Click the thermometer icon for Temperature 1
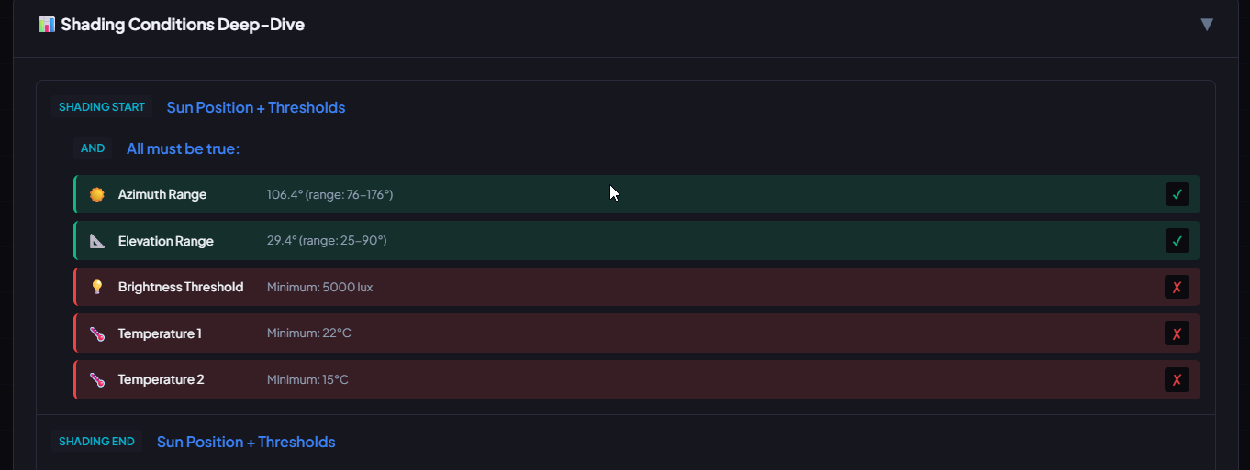Screen dimensions: 1250x470 (x=97, y=333)
